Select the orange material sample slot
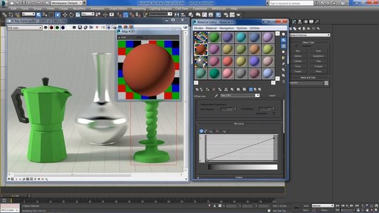This screenshot has width=379, height=213. coord(254,50)
